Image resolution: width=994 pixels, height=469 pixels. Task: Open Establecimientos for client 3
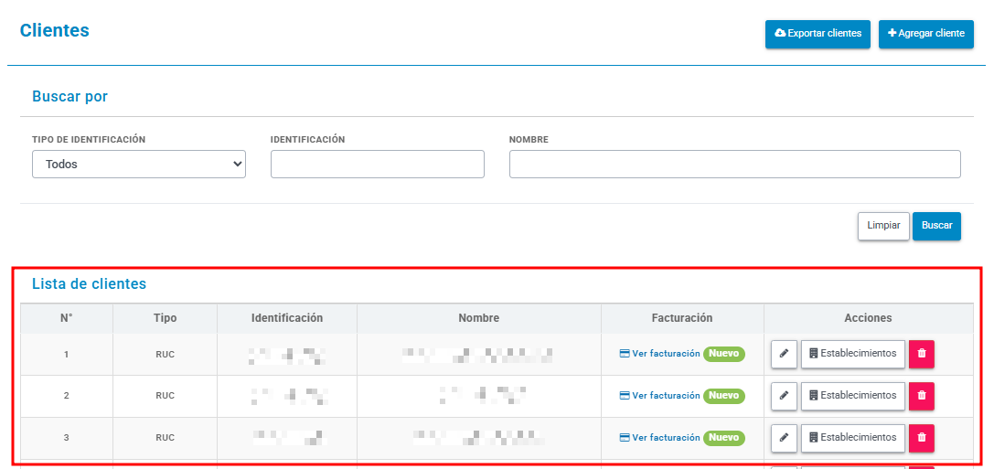point(852,437)
